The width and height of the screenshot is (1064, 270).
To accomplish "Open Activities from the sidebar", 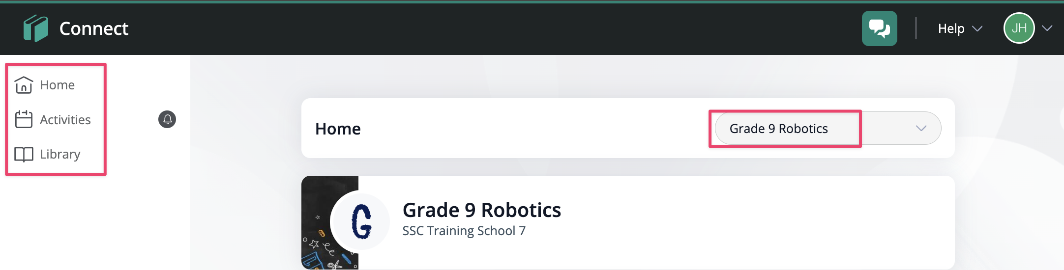I will coord(65,120).
